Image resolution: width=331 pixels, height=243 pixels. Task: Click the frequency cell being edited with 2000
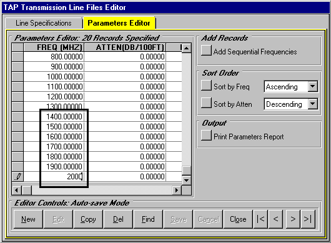point(54,177)
